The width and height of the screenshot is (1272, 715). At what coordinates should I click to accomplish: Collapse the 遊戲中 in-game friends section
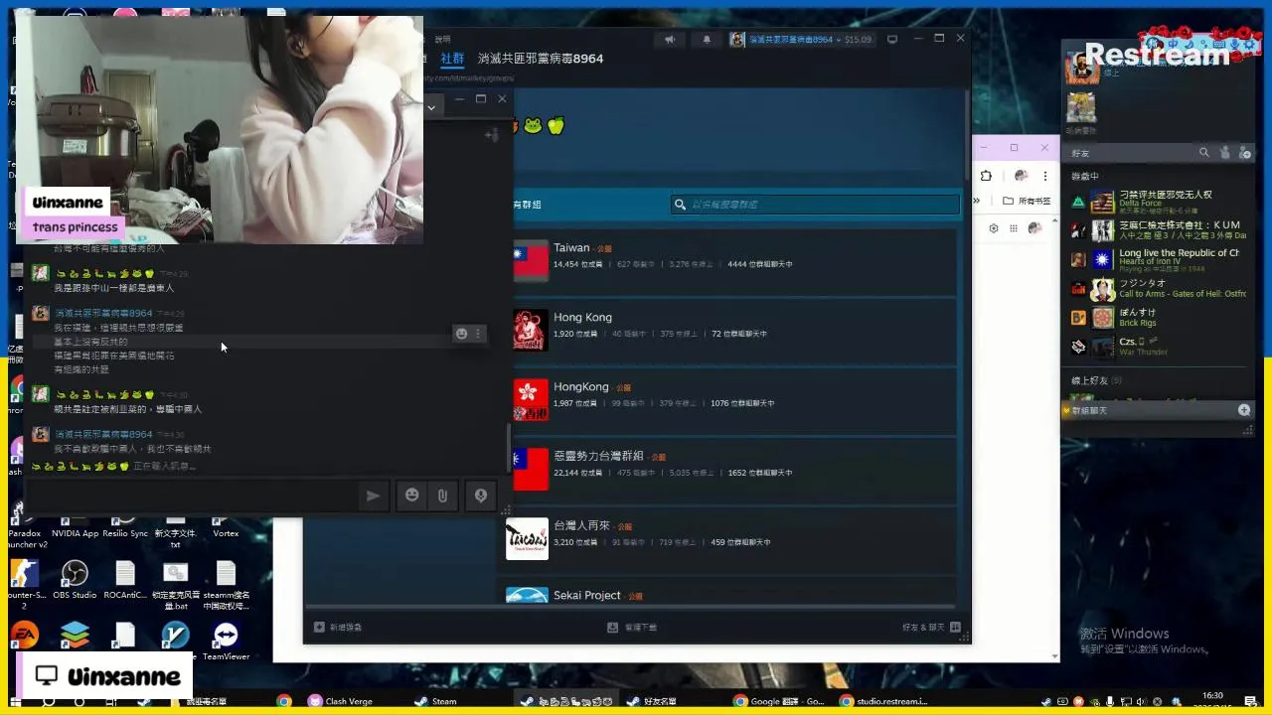[1085, 177]
